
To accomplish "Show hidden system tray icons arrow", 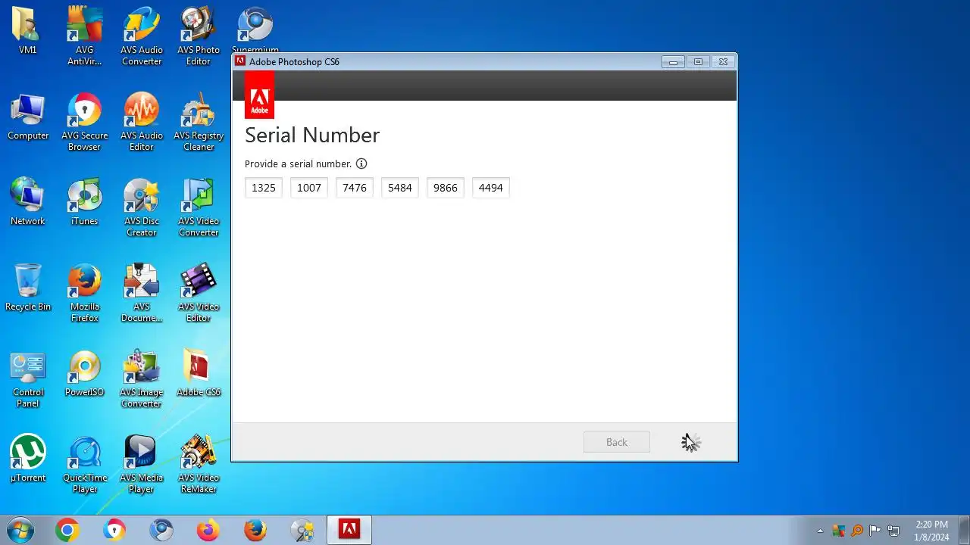I will coord(820,531).
